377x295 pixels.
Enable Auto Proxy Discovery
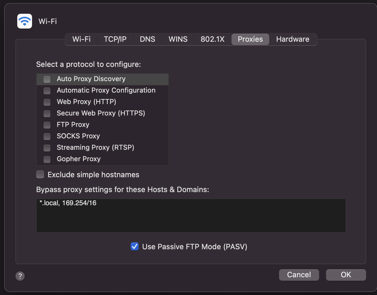pos(47,79)
